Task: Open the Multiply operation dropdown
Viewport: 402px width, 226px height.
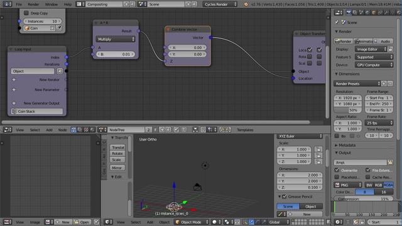Action: click(x=116, y=39)
